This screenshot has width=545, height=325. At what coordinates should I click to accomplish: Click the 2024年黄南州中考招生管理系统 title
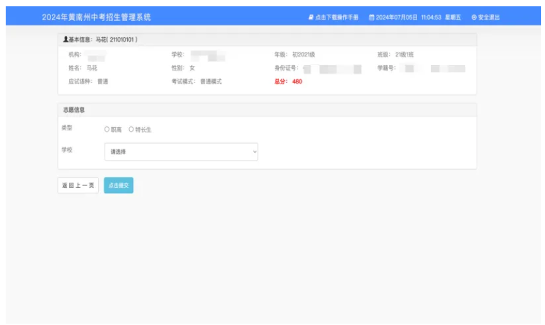[x=97, y=16]
